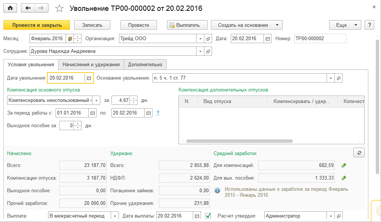Open the help question mark button
Viewport: 381px width, 222px height.
[x=369, y=25]
